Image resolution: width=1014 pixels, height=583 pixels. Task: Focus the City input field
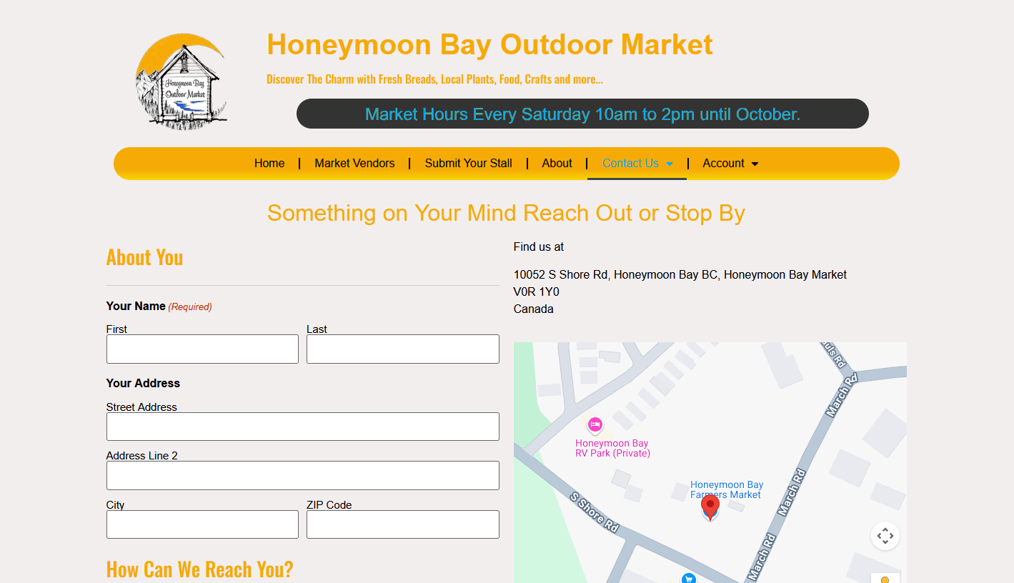tap(202, 524)
